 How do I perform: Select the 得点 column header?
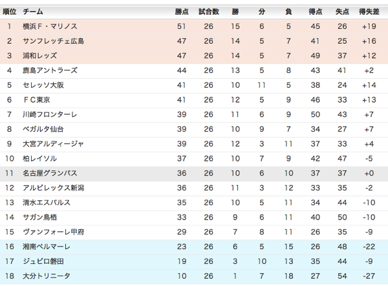coord(315,12)
